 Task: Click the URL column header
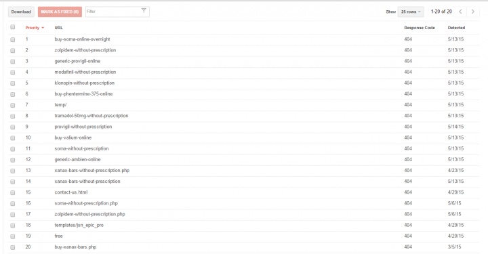point(58,28)
